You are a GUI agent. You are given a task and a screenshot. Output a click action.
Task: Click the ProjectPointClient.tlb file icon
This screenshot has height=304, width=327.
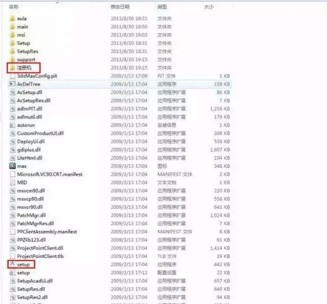click(12, 256)
